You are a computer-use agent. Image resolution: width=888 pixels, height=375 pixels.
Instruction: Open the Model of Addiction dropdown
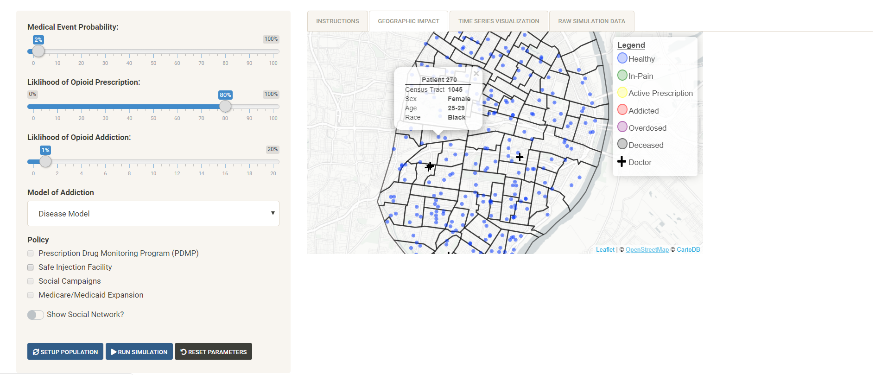coord(153,214)
